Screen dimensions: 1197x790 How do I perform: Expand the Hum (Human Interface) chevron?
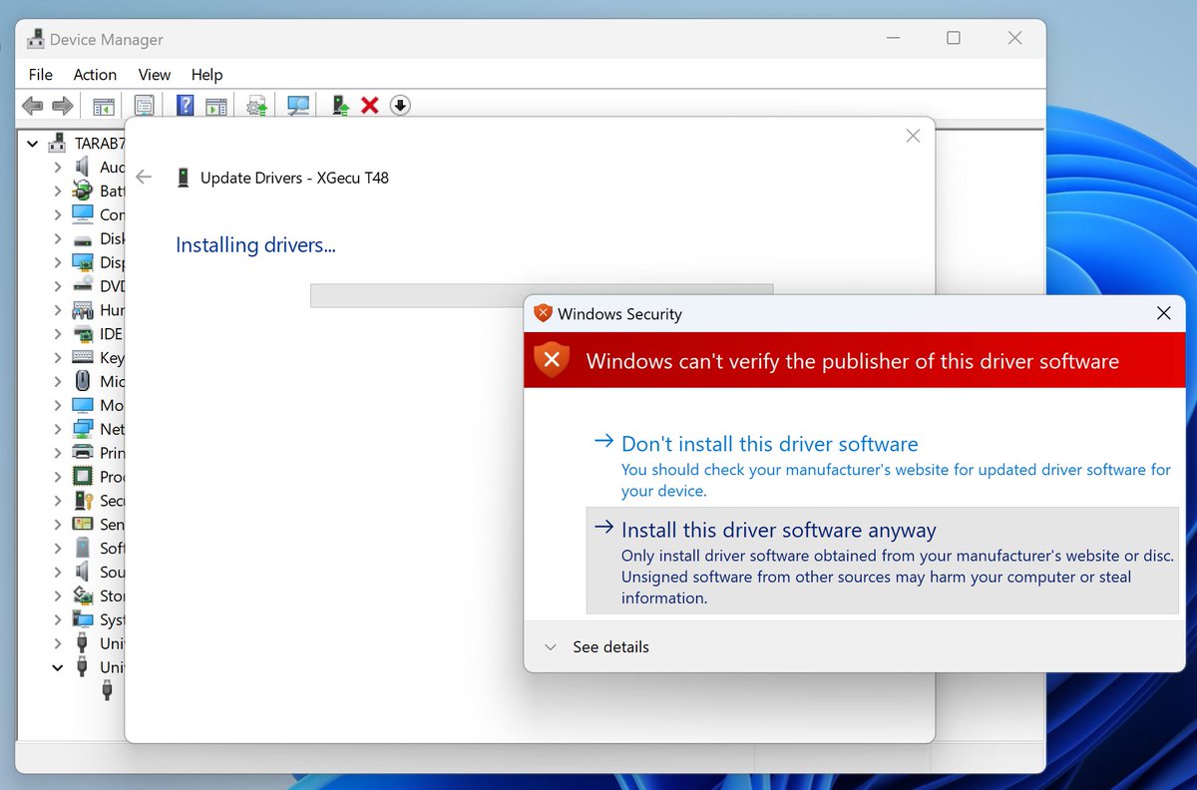tap(58, 310)
